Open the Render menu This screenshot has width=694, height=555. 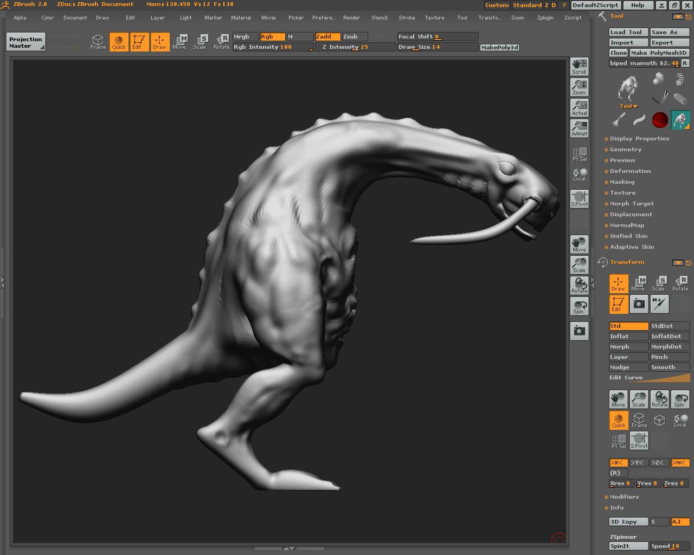351,18
